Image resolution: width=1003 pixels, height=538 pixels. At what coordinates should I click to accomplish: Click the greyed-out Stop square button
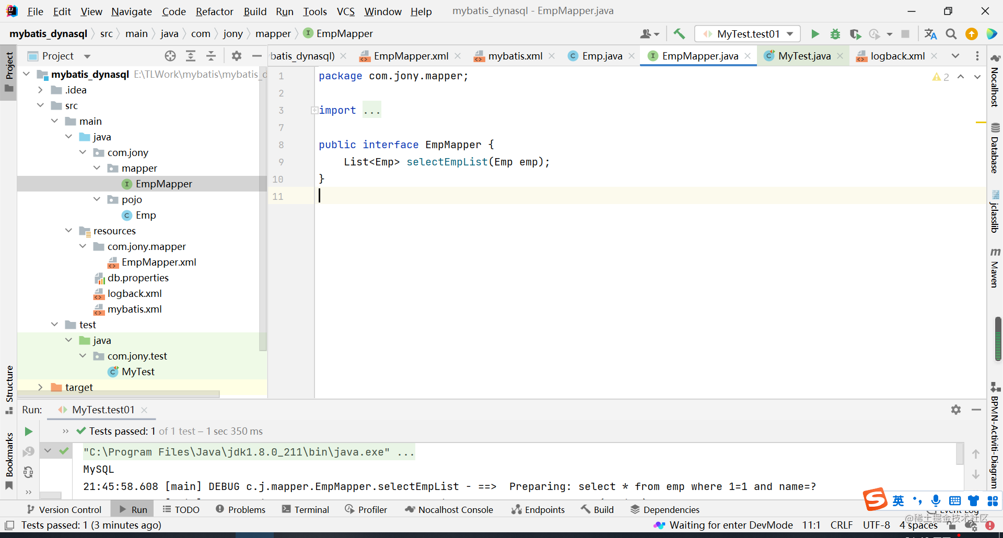coord(905,34)
